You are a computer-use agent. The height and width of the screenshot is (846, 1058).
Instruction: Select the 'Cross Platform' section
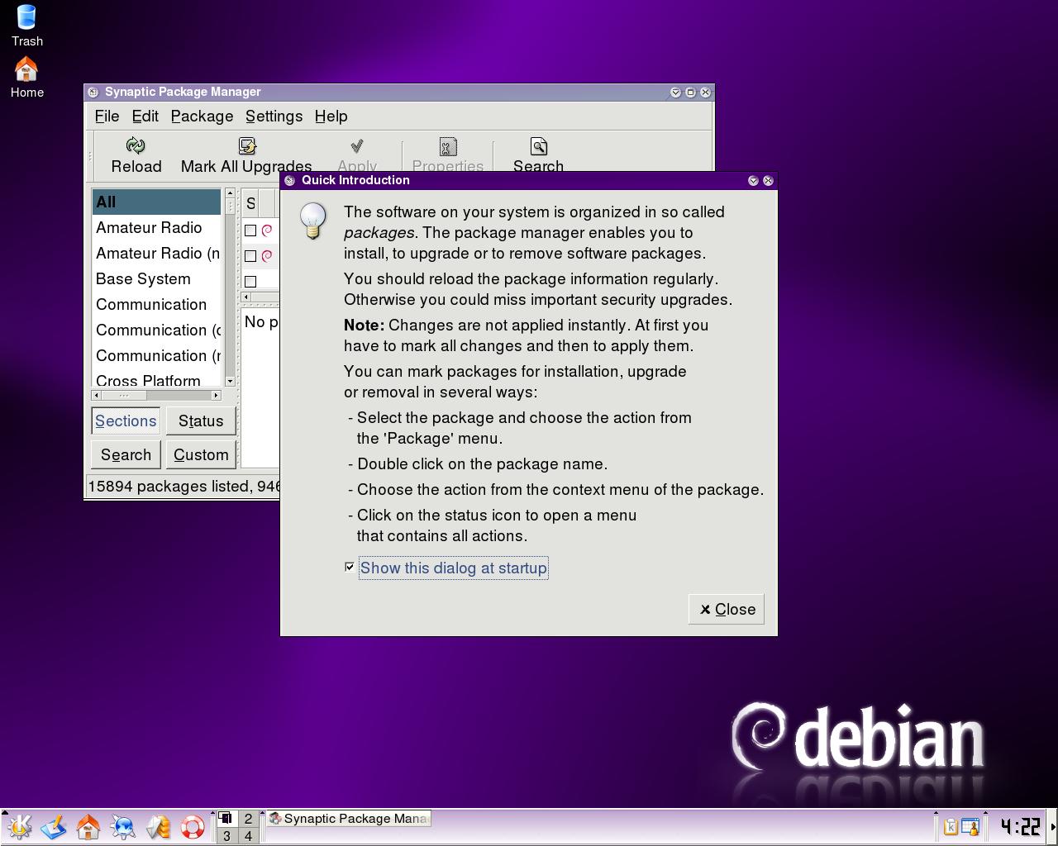[x=156, y=380]
